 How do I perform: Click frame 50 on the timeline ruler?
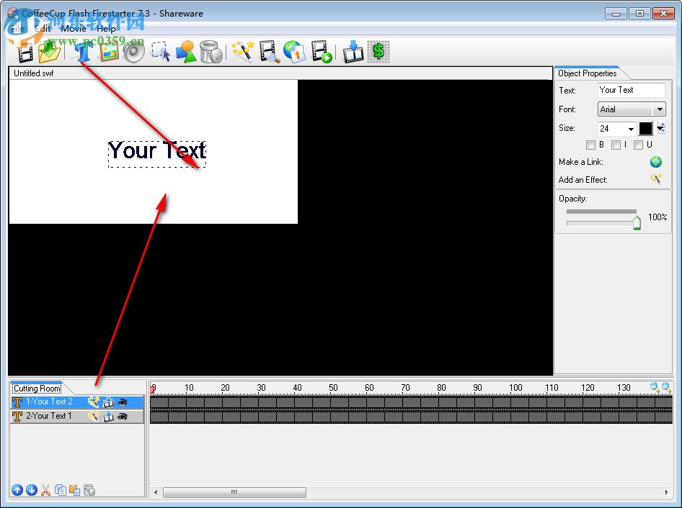point(333,387)
